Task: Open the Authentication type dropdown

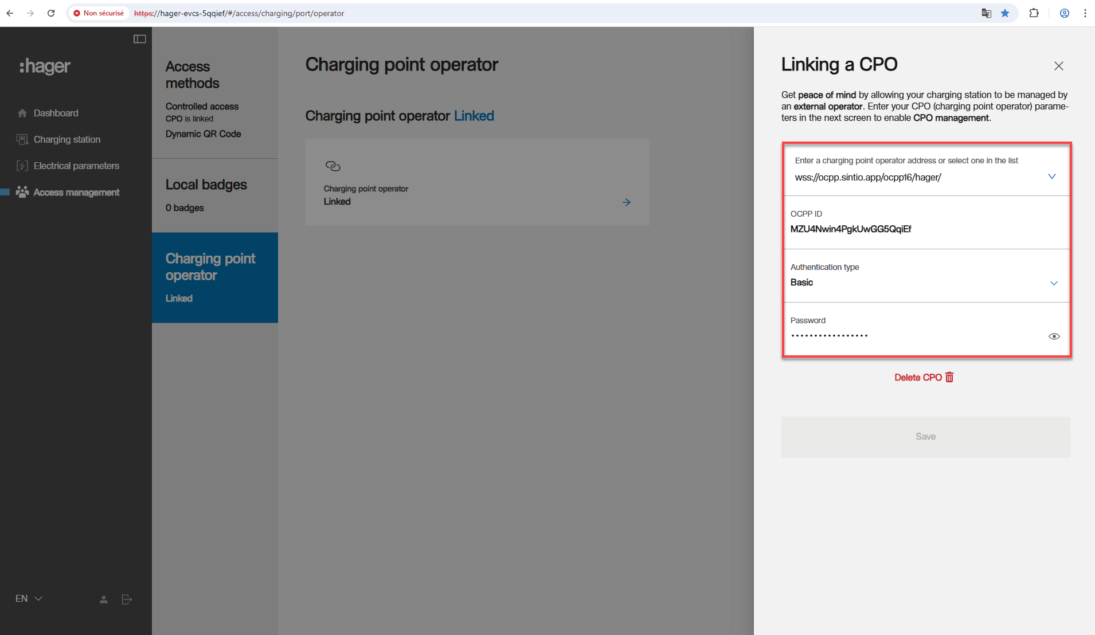Action: [x=1054, y=283]
